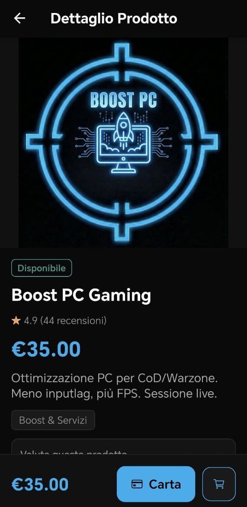Open the 44 recensioni reviews text

[x=74, y=321]
